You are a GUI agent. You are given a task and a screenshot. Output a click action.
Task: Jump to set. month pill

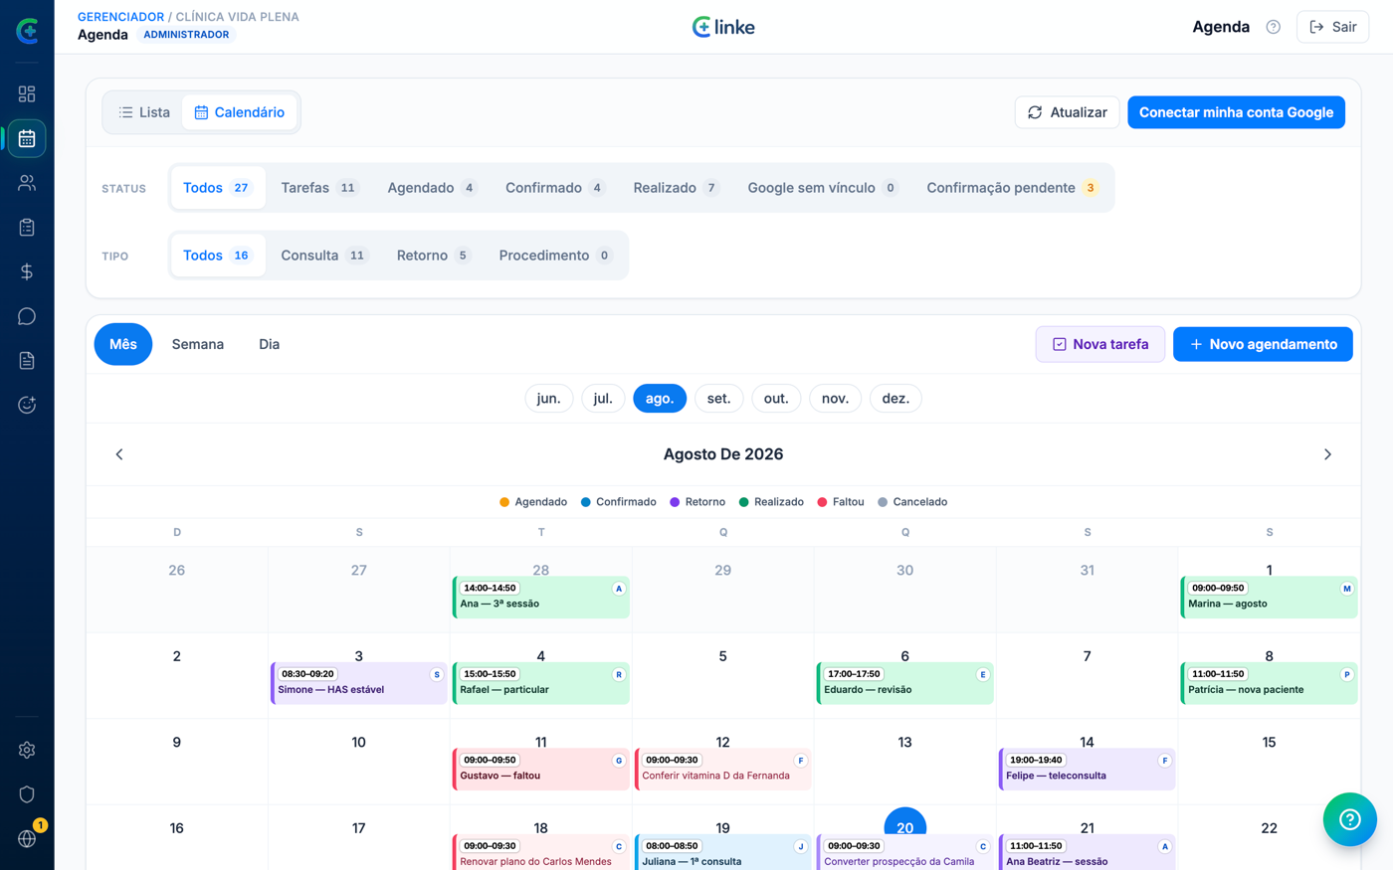718,399
